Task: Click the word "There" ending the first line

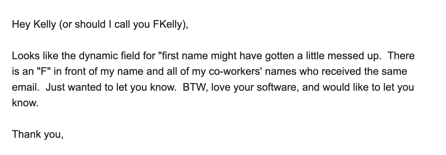Action: (x=401, y=56)
